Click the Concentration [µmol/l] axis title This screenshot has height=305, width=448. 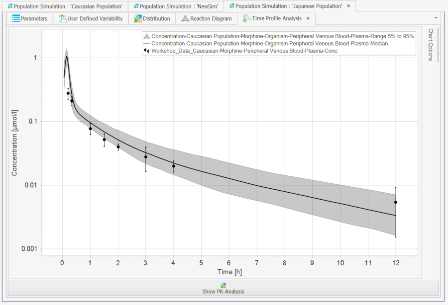point(14,143)
